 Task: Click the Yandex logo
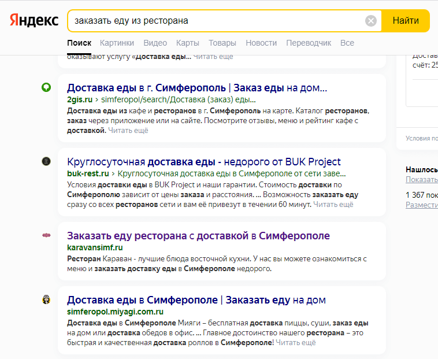34,21
